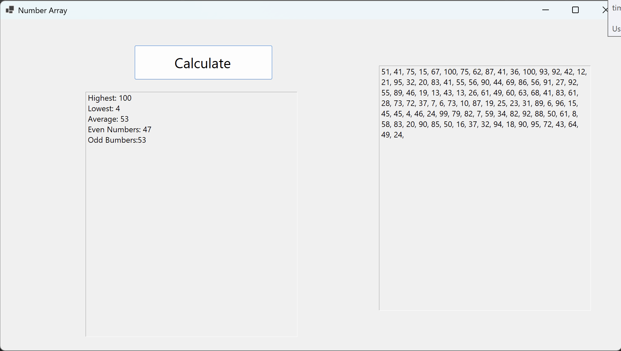Image resolution: width=621 pixels, height=351 pixels.
Task: Click empty space inside the results list box
Action: [191, 239]
